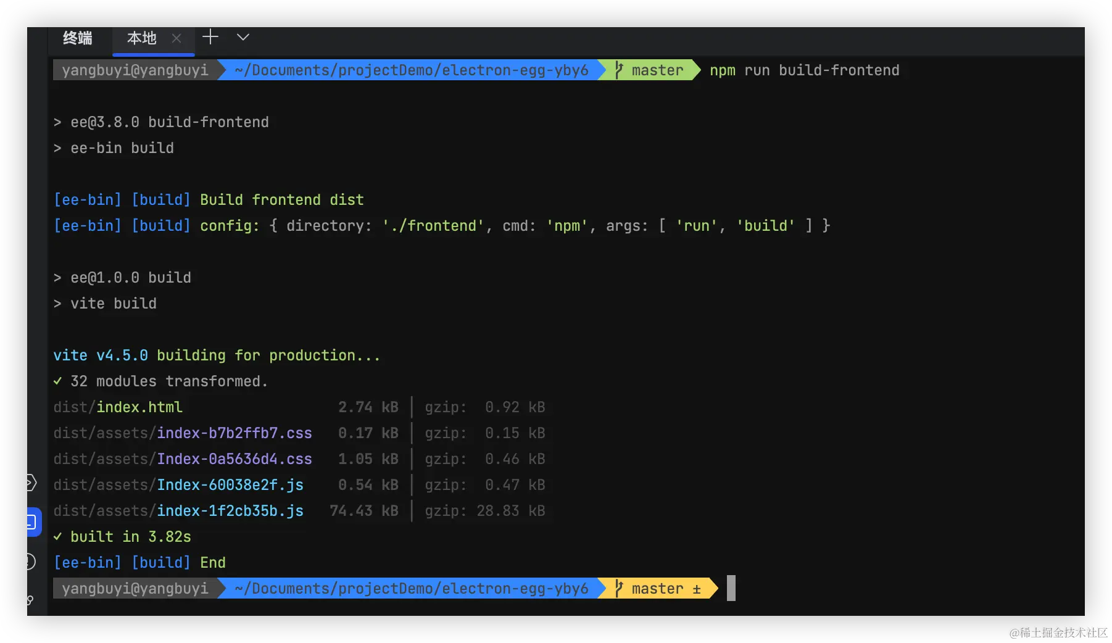Screen dimensions: 1112x643
Task: Click the top prompt path ~/Documents/projectDemo/electron-egg-yby6
Action: (412, 70)
